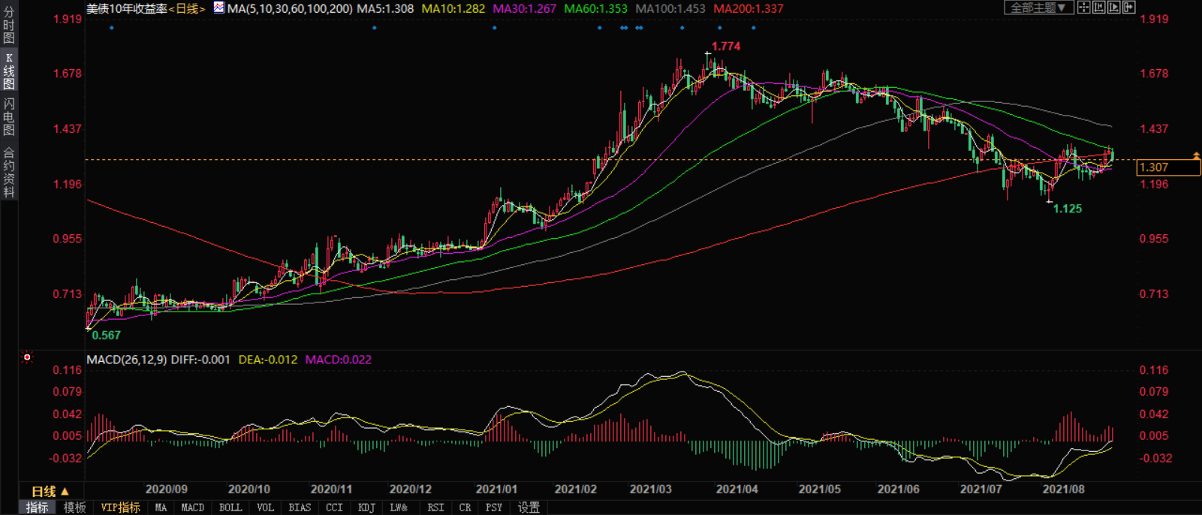Click the orange arrow beside price 1.307
The image size is (1202, 515).
(x=1196, y=155)
